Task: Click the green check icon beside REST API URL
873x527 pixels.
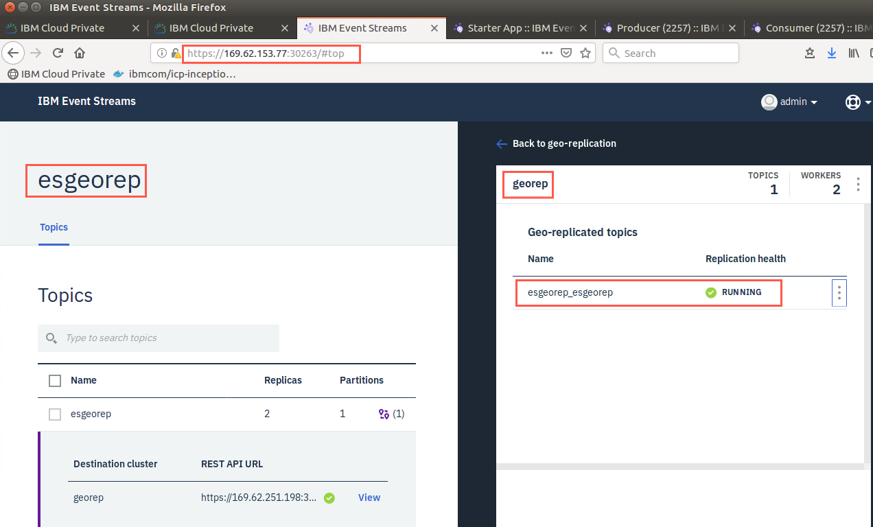Action: (x=329, y=497)
